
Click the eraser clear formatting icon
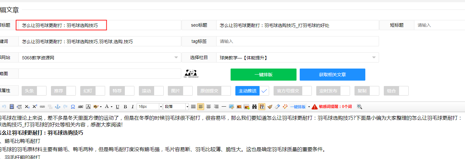(277, 107)
